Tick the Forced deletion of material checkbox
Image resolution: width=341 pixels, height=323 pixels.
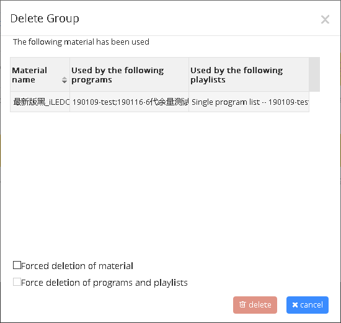(x=17, y=265)
